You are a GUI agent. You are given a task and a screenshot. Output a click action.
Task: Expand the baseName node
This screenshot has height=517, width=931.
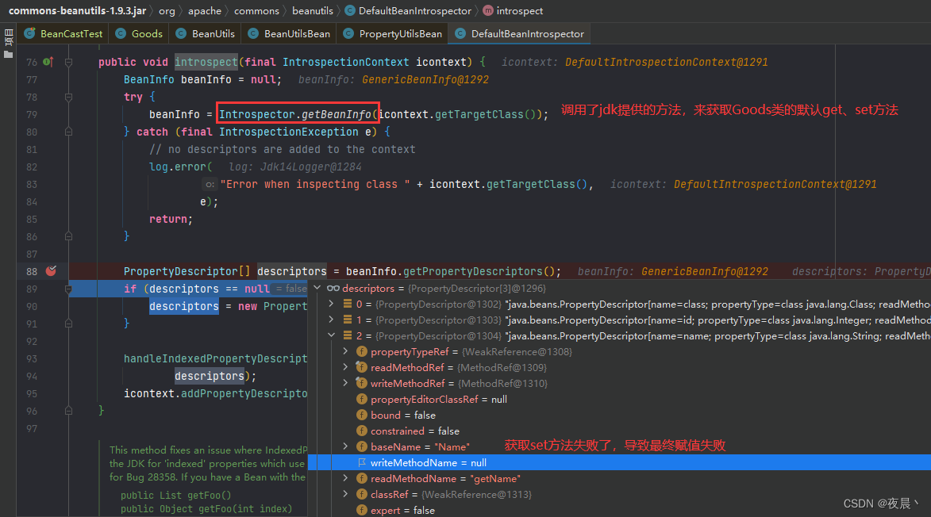(x=345, y=446)
